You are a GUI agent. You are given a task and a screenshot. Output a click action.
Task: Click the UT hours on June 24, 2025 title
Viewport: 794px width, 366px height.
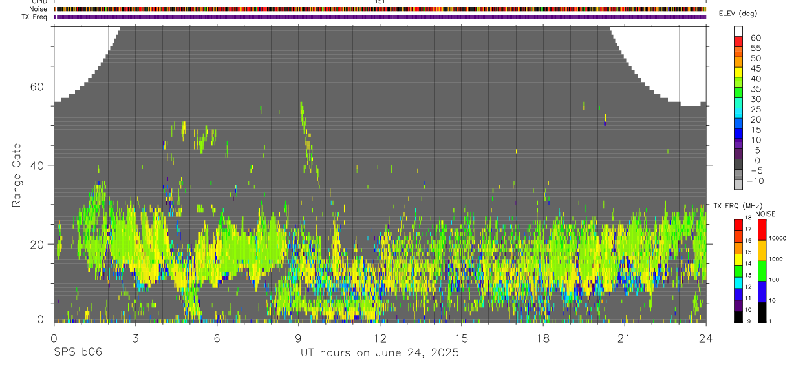[380, 352]
